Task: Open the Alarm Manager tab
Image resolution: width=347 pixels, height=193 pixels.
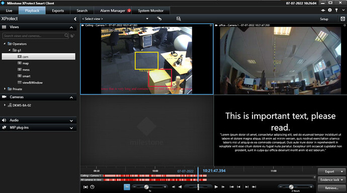Action: coord(113,11)
